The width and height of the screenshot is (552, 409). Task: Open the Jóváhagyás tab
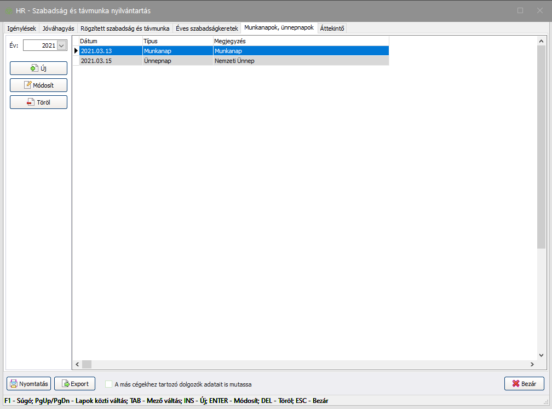58,28
